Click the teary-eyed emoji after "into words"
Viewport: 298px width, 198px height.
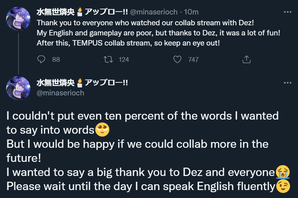[102, 130]
